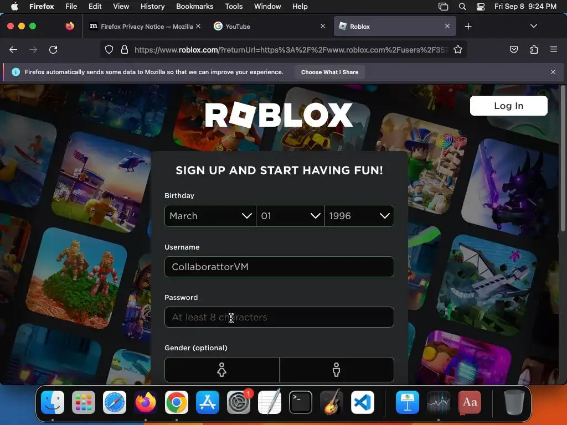Switch to the YouTube tab
This screenshot has width=567, height=425.
tap(270, 27)
